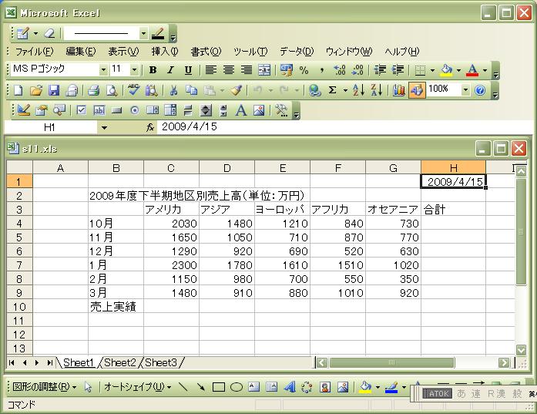
Task: Toggle italic formatting
Action: pyautogui.click(x=170, y=70)
